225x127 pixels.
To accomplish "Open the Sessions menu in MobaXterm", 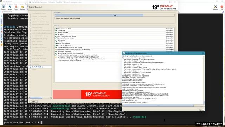I will tap(10, 4).
